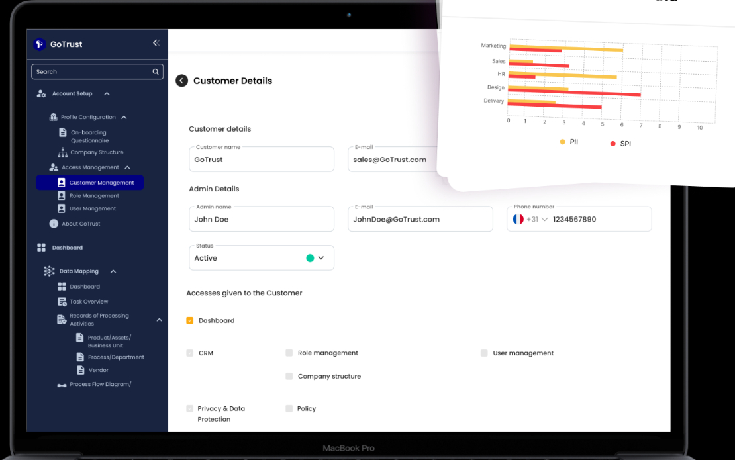Collapse the sidebar with double-chevron icon
735x460 pixels.
point(156,43)
